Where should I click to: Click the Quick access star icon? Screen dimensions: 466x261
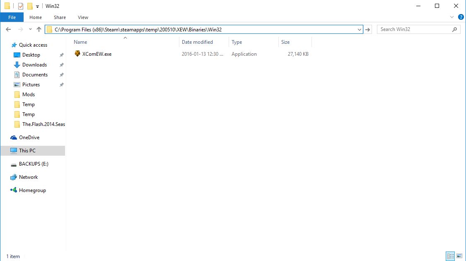(14, 45)
